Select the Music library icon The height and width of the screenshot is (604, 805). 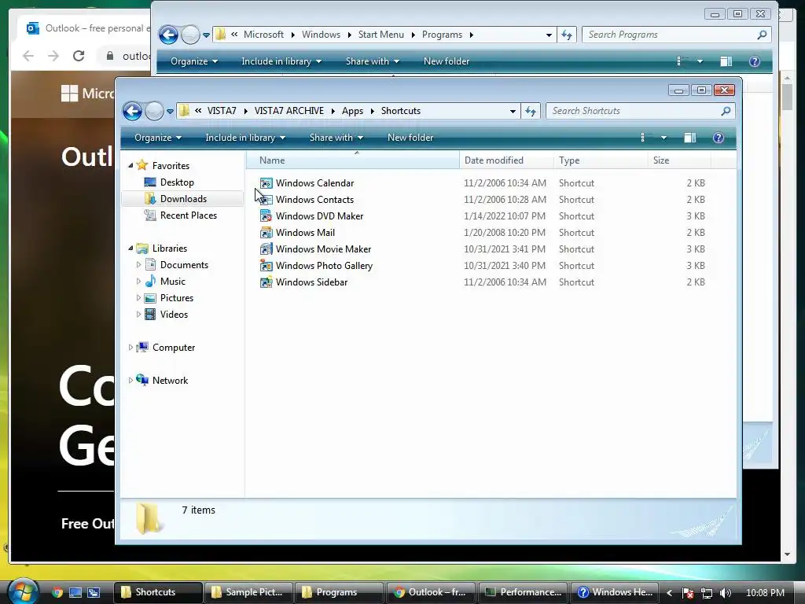150,282
